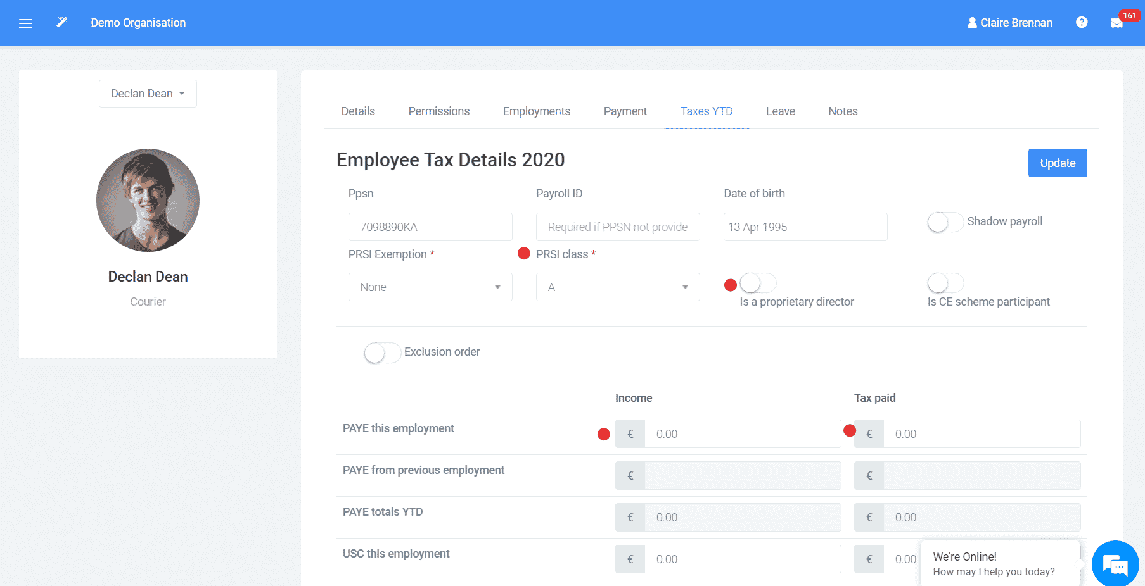Click the user icon beside Claire Brennan

pos(971,22)
